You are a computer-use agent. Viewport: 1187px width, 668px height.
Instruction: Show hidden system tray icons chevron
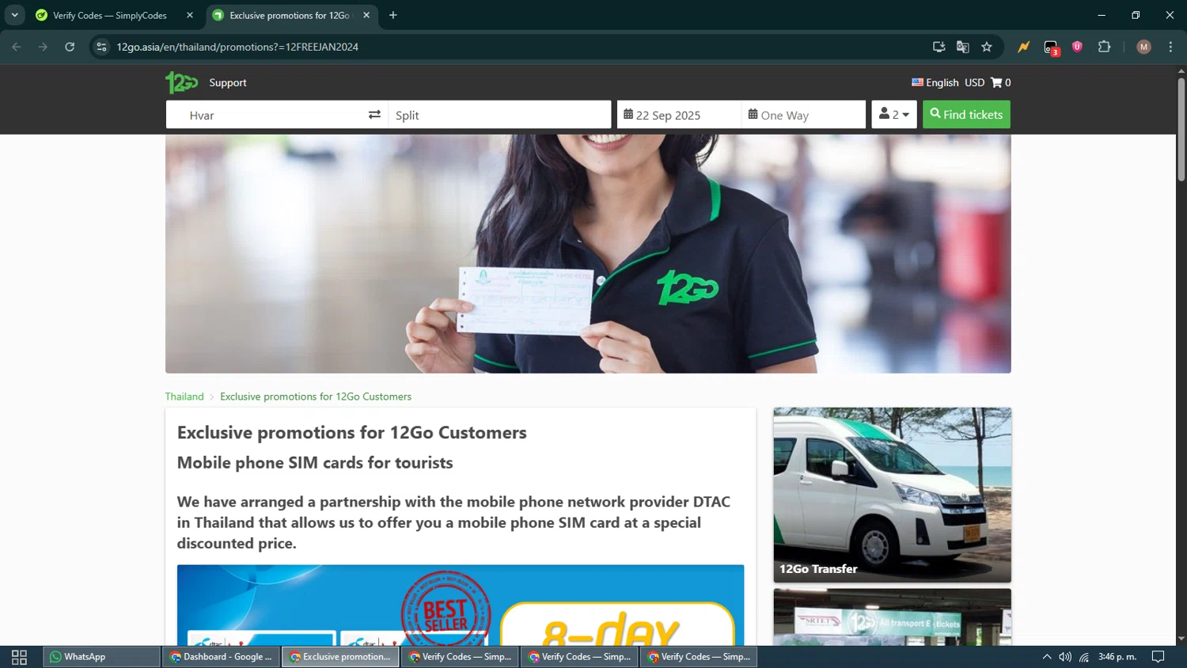point(1046,657)
